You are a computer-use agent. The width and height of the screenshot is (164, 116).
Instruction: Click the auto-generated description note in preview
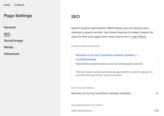coord(114,73)
